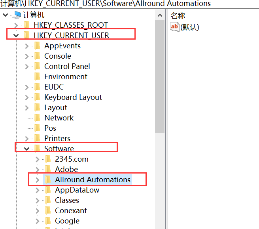Expand the HKEY_CLASSES_ROOT hive

click(16, 25)
